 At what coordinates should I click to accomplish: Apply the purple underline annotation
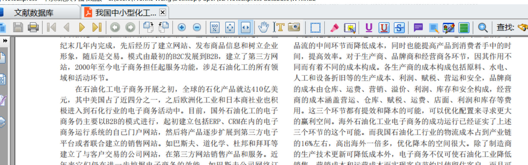point(369,27)
